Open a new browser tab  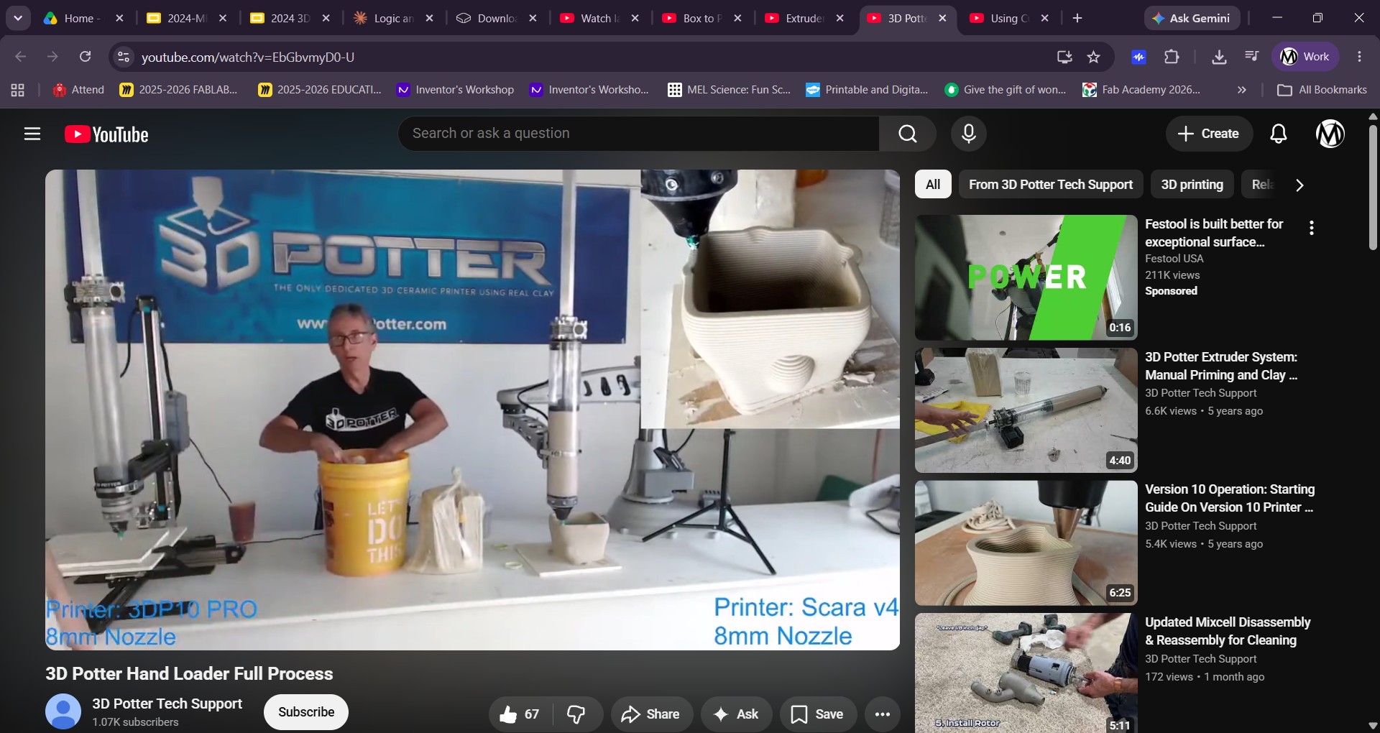coord(1077,19)
